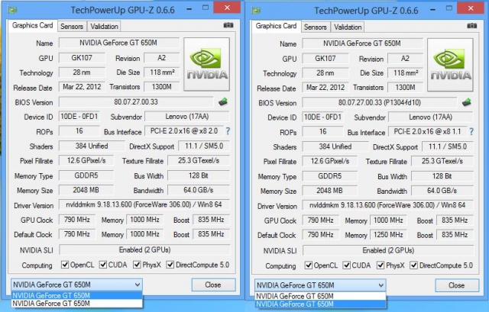Open the GPU selector dropdown in left window

(76, 285)
